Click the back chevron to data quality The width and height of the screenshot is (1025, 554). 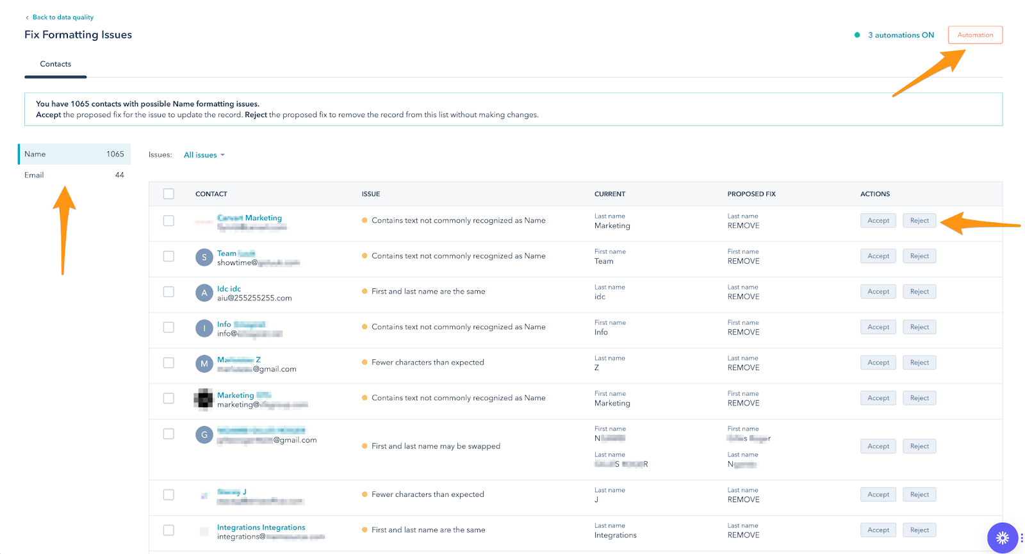point(27,17)
